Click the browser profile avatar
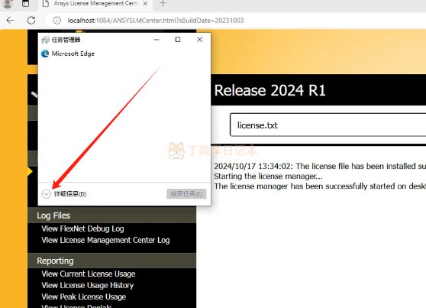Viewport: 426px width, 308px height. coord(8,4)
